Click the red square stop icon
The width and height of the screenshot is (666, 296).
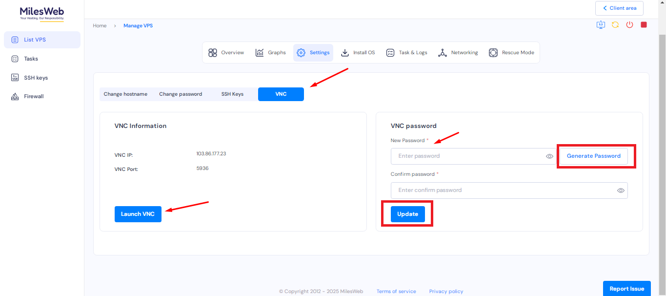644,25
